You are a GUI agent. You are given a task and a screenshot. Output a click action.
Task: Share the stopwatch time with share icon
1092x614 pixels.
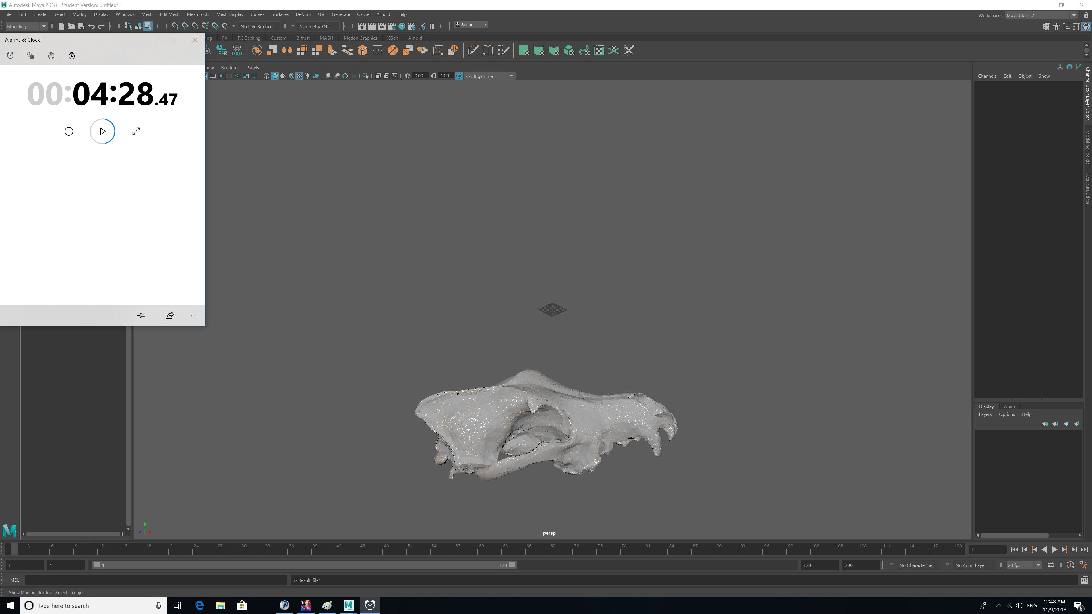point(169,315)
